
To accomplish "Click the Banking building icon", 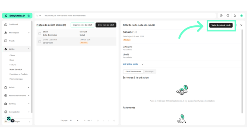I will coord(6,103).
